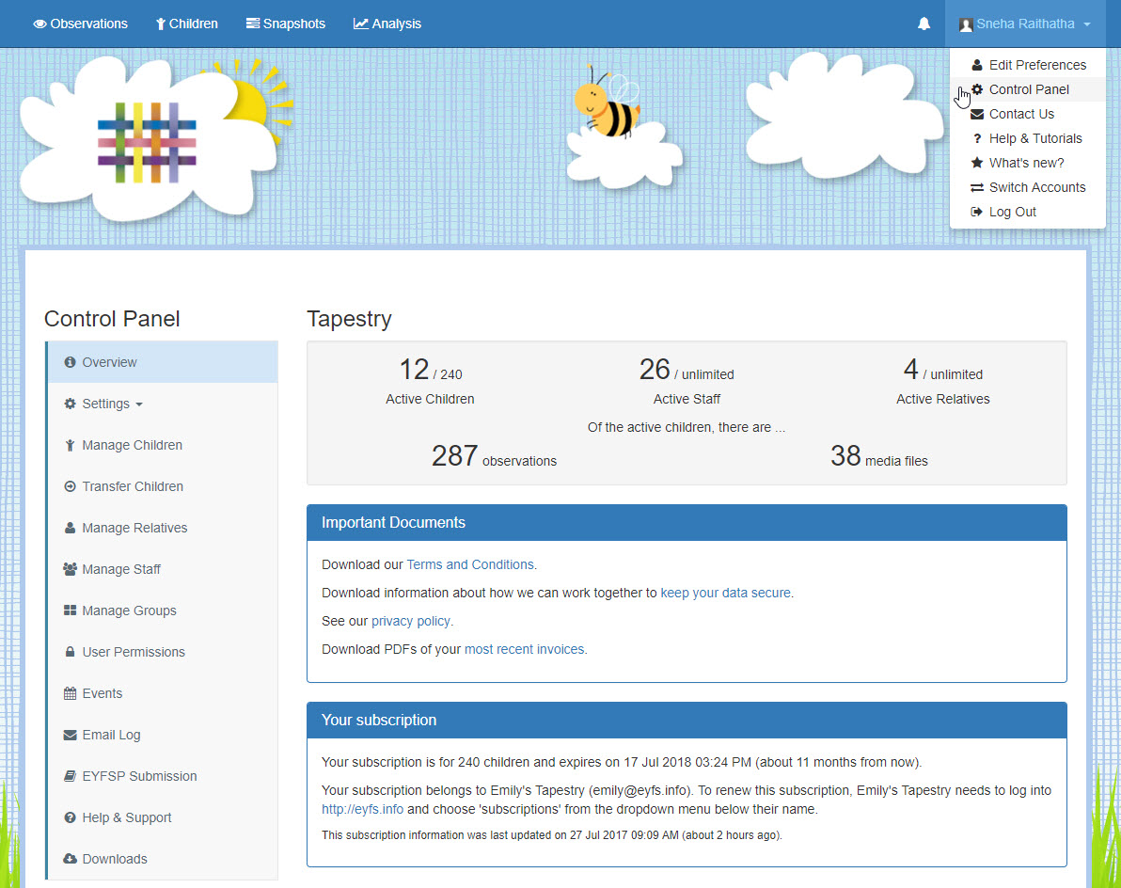Select Contact Us from dropdown menu
The height and width of the screenshot is (888, 1121).
[1028, 114]
